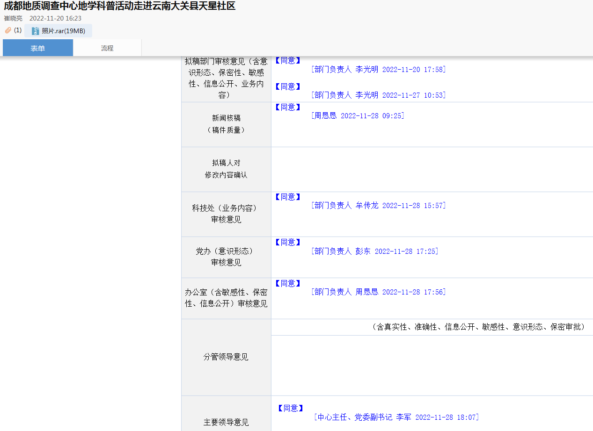Click the empty 拟稿人对修改内容确认 field
The height and width of the screenshot is (431, 593).
pos(432,169)
